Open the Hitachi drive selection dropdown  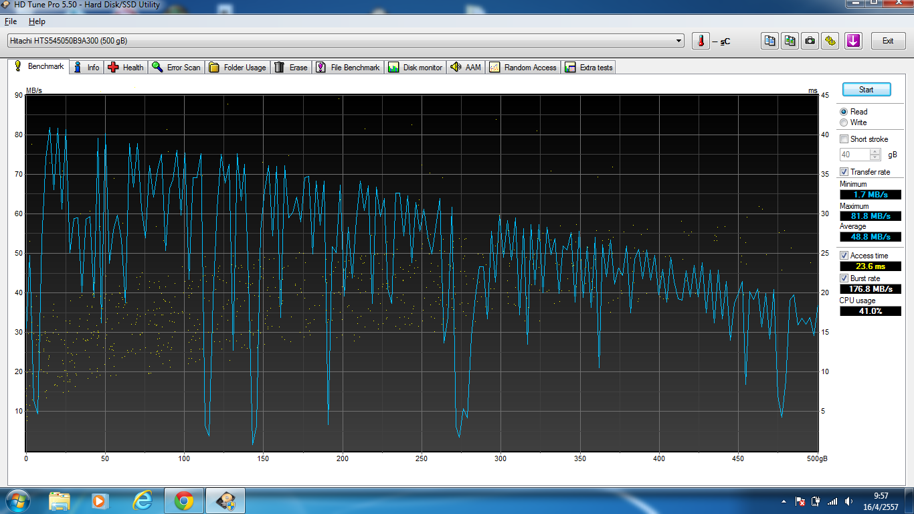(x=346, y=41)
